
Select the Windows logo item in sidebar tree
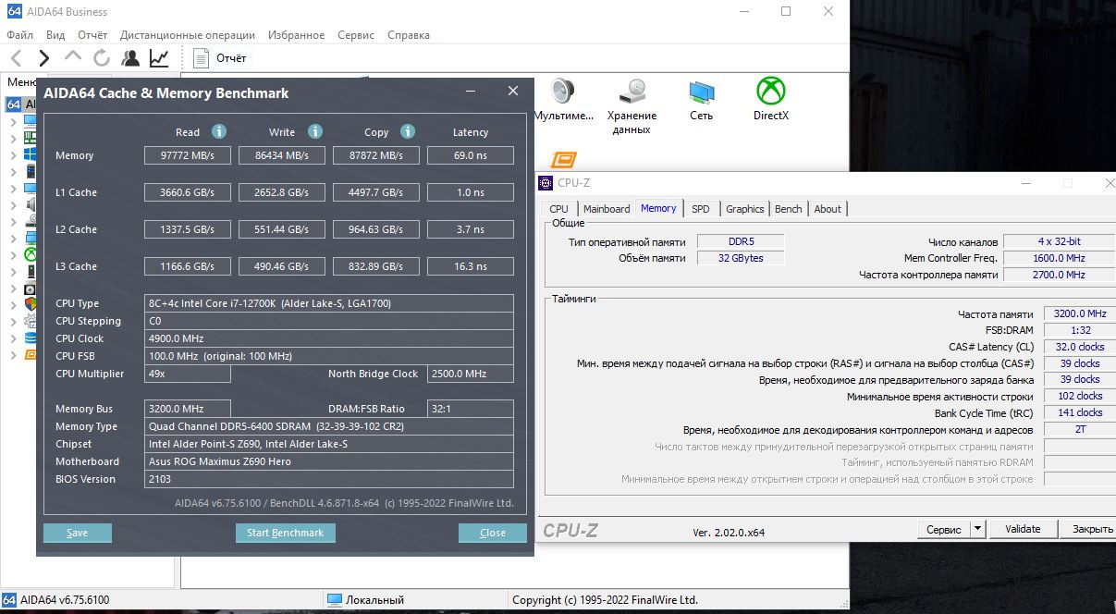tap(30, 154)
